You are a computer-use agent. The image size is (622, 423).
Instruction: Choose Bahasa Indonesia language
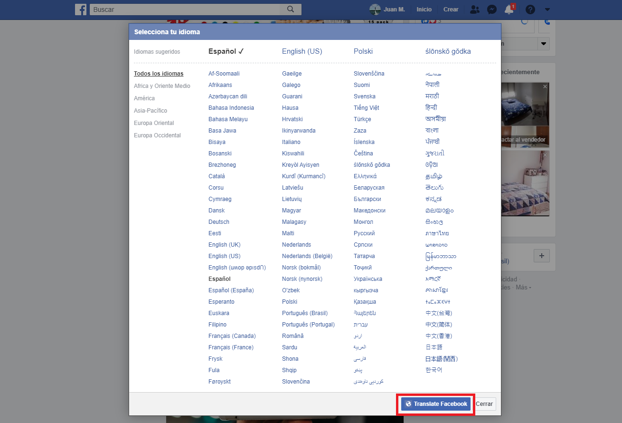click(x=231, y=108)
